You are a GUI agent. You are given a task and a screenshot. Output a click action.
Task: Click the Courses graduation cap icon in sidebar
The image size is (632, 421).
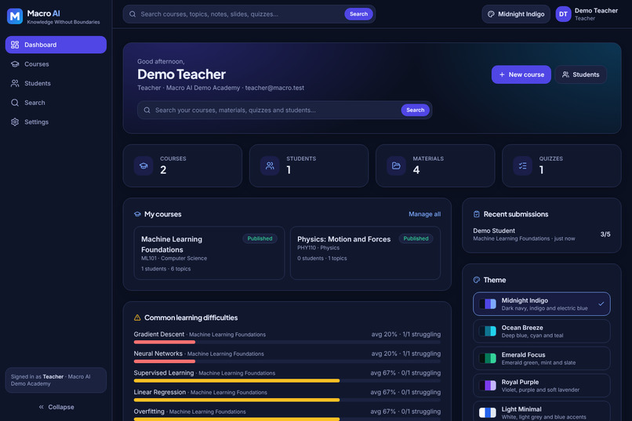[x=15, y=64]
